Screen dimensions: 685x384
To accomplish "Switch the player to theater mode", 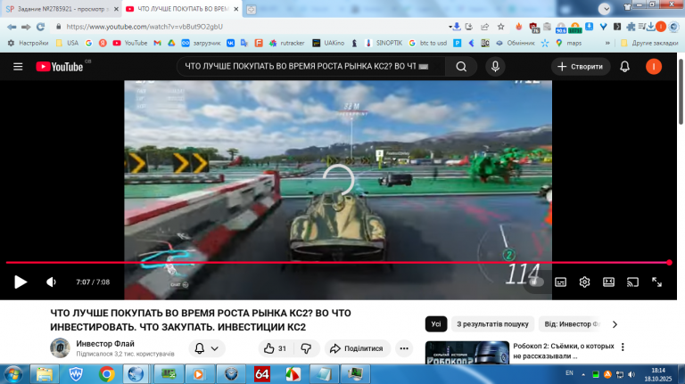I will point(608,282).
